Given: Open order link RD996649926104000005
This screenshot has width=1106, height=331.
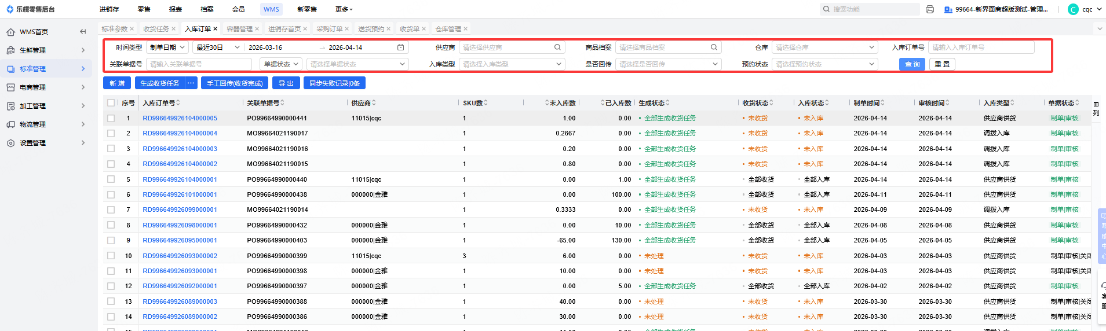Looking at the screenshot, I should 180,118.
